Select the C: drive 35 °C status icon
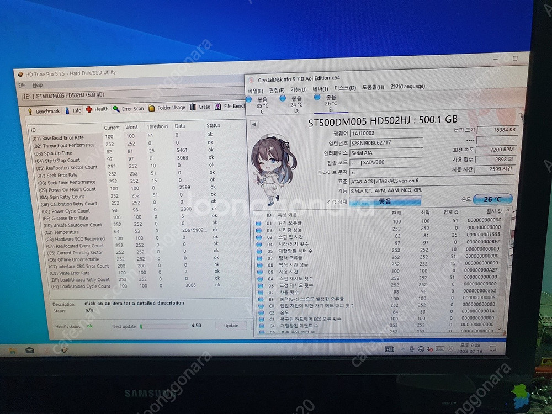The height and width of the screenshot is (414, 552). tap(249, 99)
